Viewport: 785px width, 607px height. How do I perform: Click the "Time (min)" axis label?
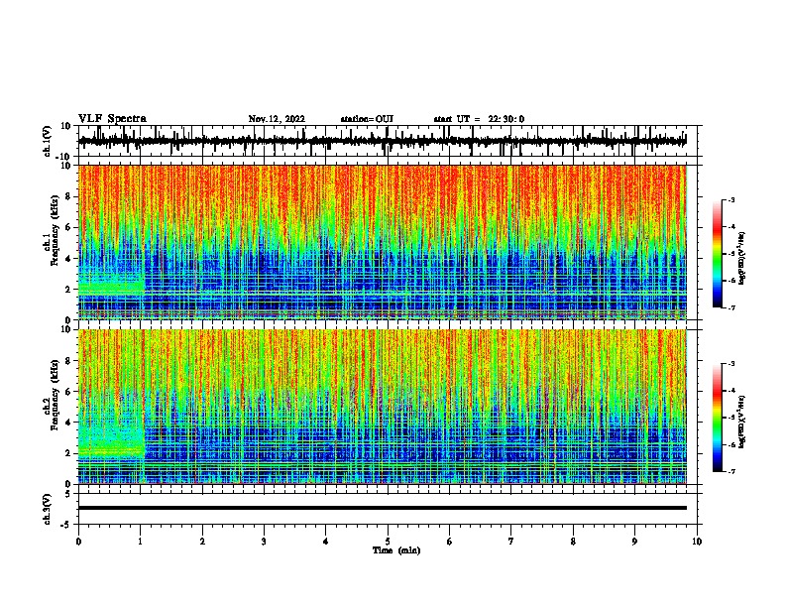(x=396, y=550)
